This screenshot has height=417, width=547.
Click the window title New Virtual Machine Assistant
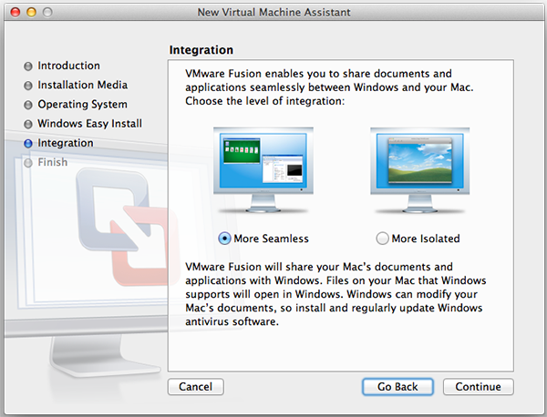point(273,12)
